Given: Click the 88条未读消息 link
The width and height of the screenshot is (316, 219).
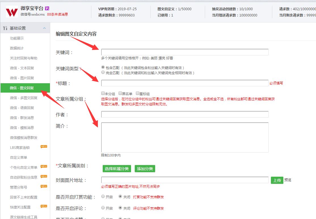Looking at the screenshot, I should coord(57,14).
